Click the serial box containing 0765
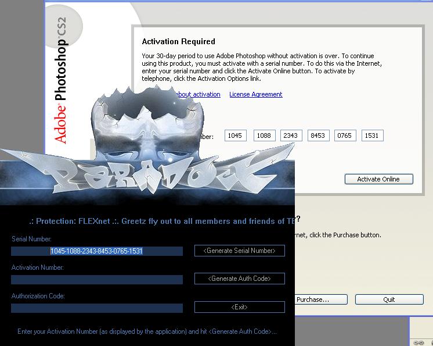 (x=345, y=135)
